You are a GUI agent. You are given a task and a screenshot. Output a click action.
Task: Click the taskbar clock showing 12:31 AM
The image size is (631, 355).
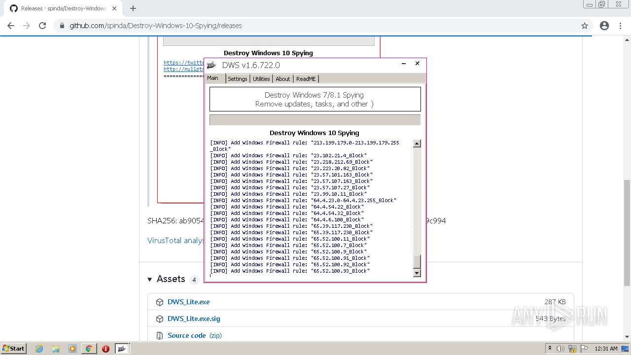[606, 349]
